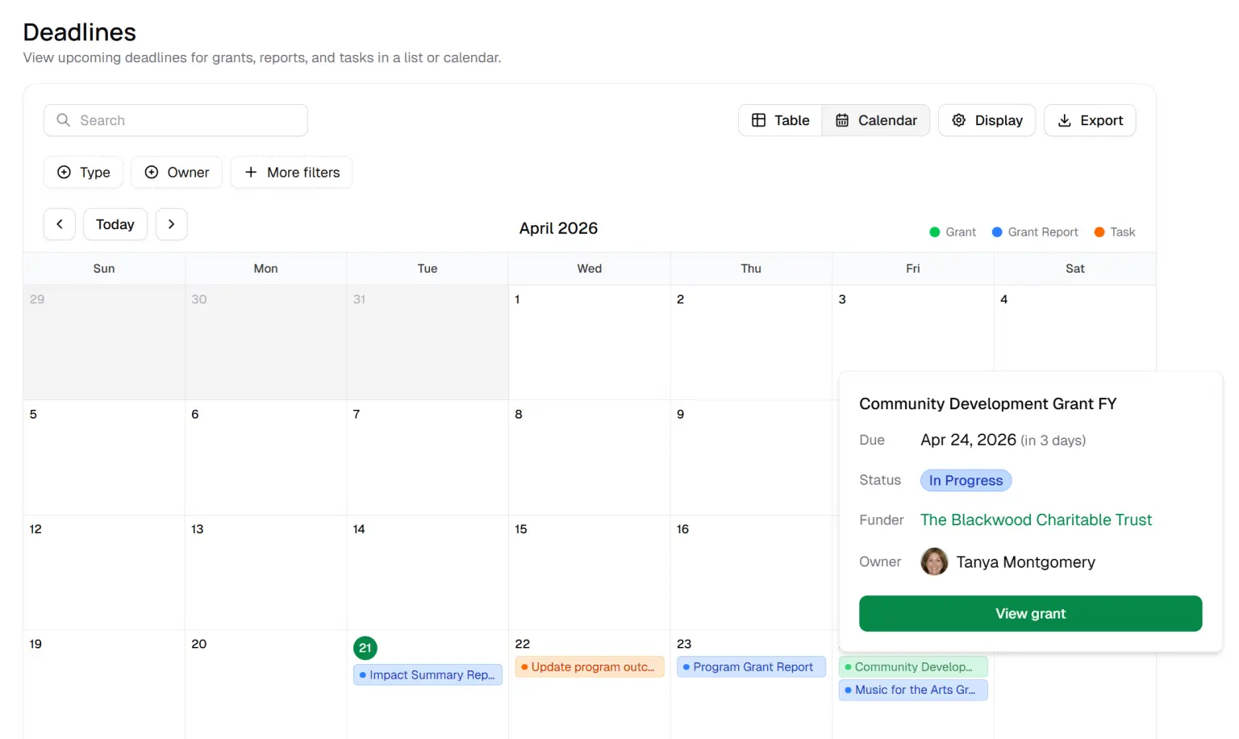Jump to Today in the calendar

pos(115,224)
